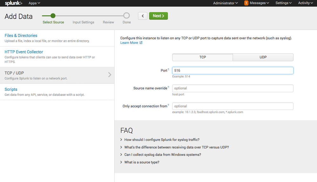Open the Administrator menu
The height and width of the screenshot is (182, 317).
pyautogui.click(x=225, y=3)
